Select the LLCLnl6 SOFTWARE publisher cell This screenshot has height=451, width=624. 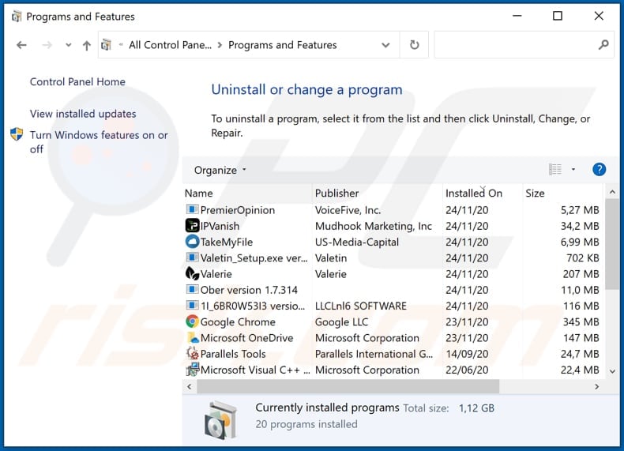pos(360,306)
